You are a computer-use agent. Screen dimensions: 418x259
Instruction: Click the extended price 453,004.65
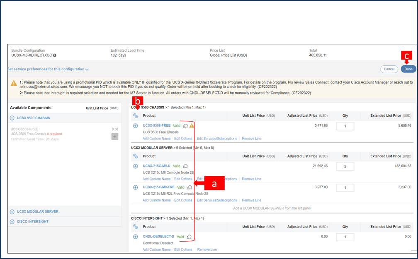(403, 166)
